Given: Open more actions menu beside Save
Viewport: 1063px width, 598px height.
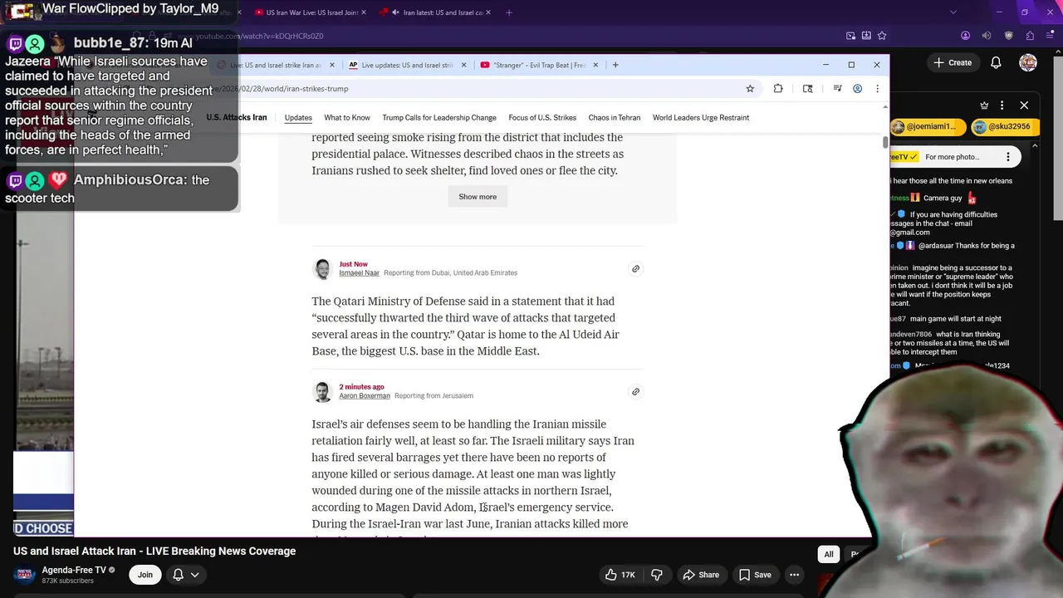Looking at the screenshot, I should 794,575.
